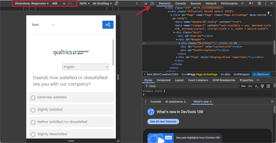The width and height of the screenshot is (276, 143).
Task: Open the Dimensions: Responsive dropdown
Action: click(32, 4)
